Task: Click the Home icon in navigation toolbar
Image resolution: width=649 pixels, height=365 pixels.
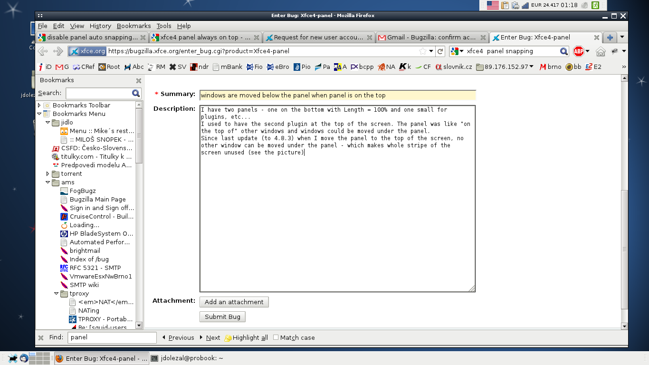Action: tap(601, 51)
